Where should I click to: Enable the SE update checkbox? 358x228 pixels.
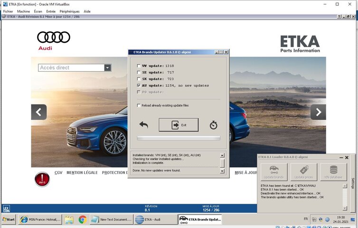(139, 72)
